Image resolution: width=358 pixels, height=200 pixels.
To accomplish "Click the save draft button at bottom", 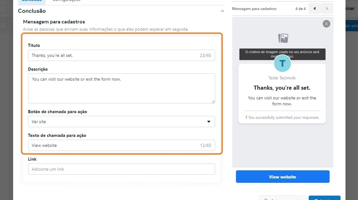I will (283, 198).
